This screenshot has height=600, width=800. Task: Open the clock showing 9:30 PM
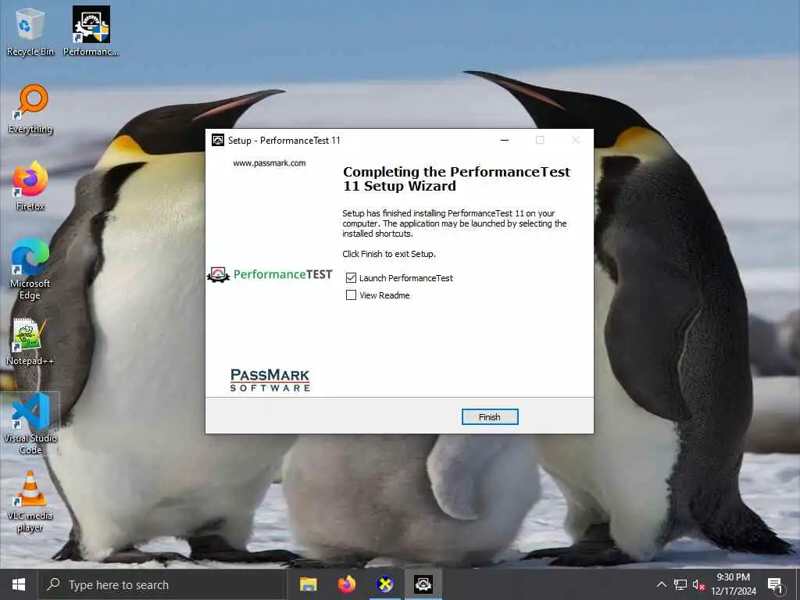(733, 584)
